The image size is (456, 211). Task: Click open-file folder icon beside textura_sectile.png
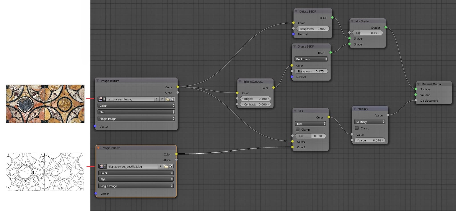pos(168,99)
